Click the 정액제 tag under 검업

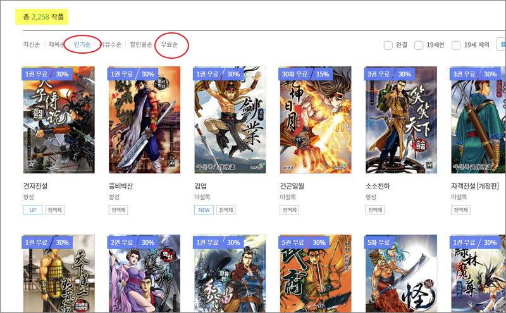tap(226, 210)
